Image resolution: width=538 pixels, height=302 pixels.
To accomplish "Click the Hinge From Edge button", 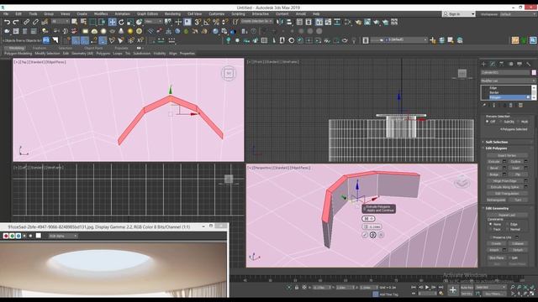I will (x=505, y=181).
